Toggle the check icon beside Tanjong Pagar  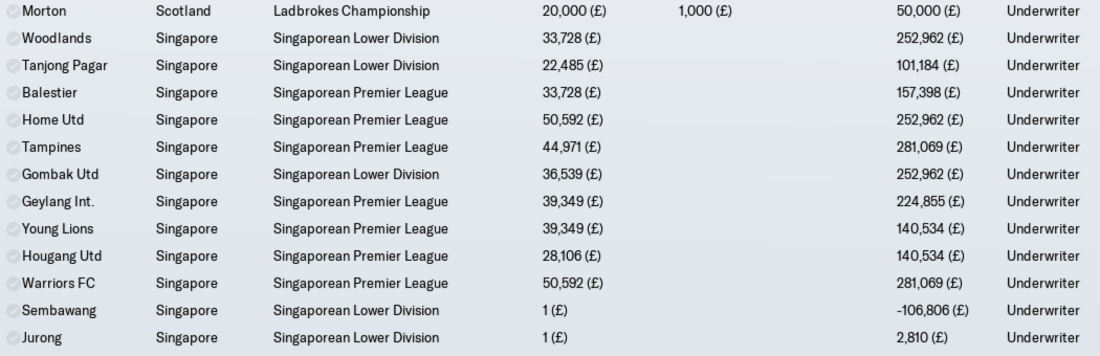point(13,66)
